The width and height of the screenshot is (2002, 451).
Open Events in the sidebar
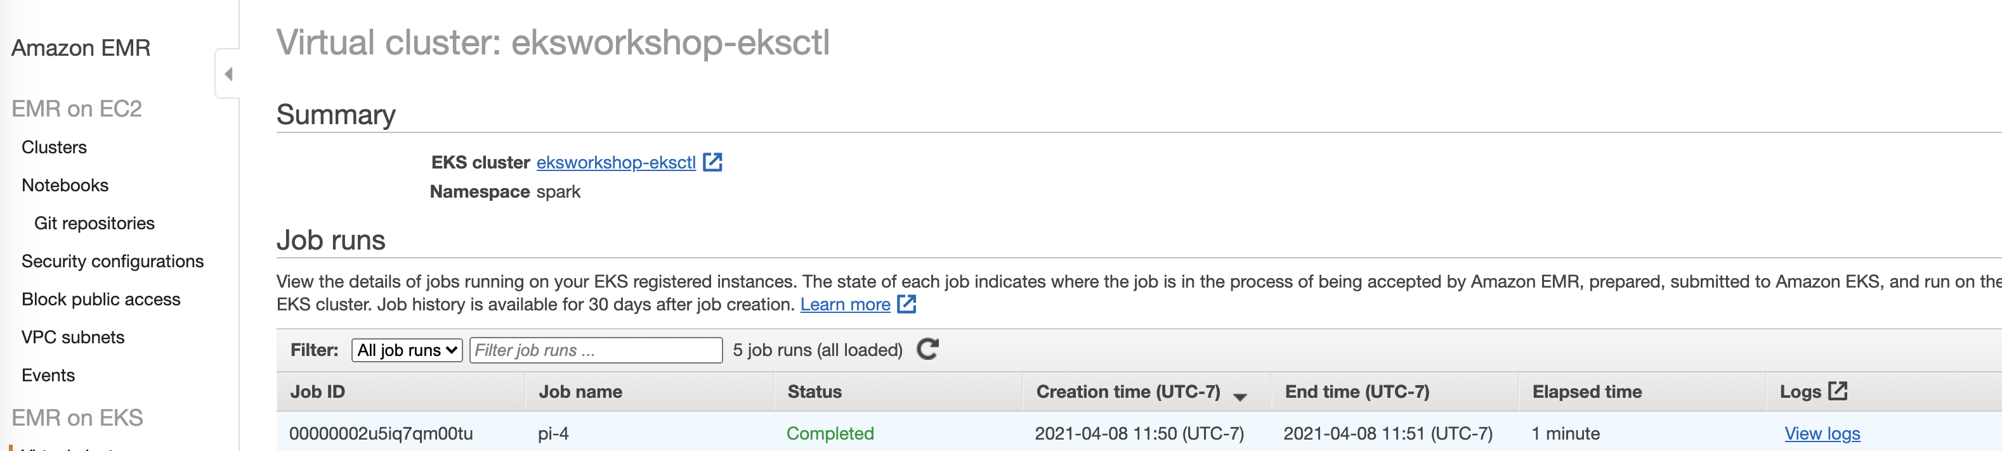(48, 375)
